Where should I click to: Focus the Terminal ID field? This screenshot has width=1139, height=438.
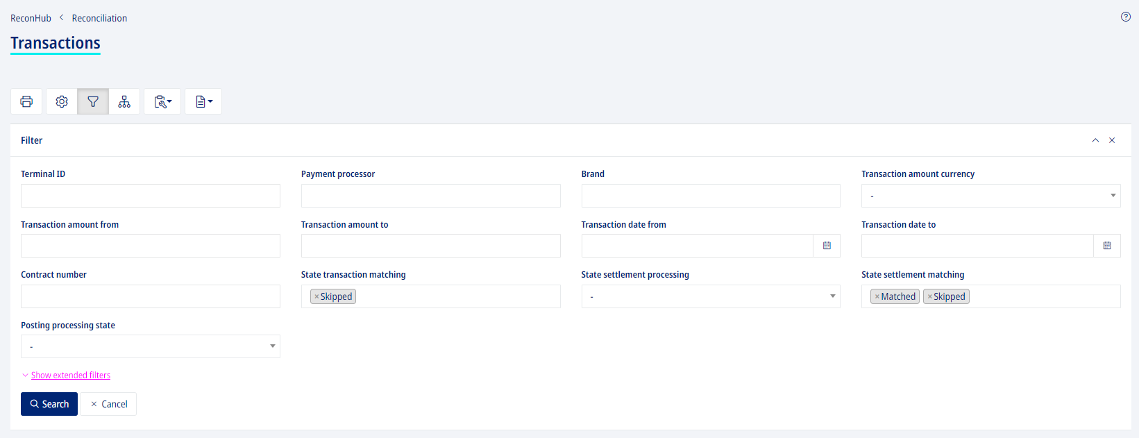click(151, 196)
